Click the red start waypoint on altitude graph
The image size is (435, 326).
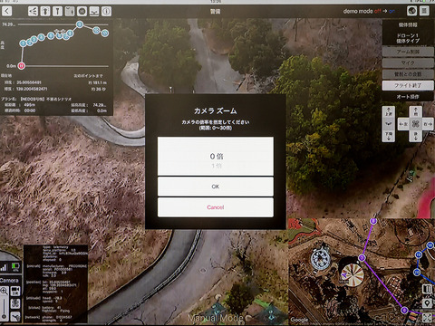coord(21,65)
